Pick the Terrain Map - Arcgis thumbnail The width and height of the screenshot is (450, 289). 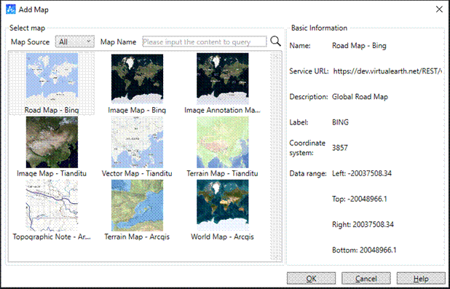[137, 205]
